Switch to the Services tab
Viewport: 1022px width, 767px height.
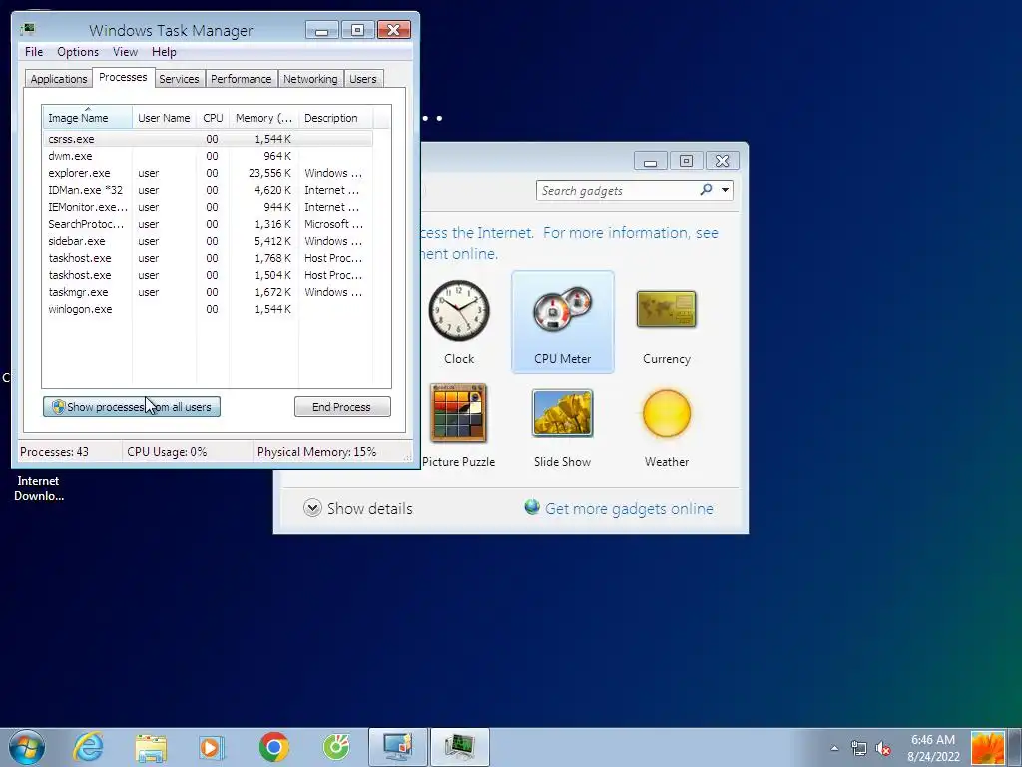pos(179,79)
